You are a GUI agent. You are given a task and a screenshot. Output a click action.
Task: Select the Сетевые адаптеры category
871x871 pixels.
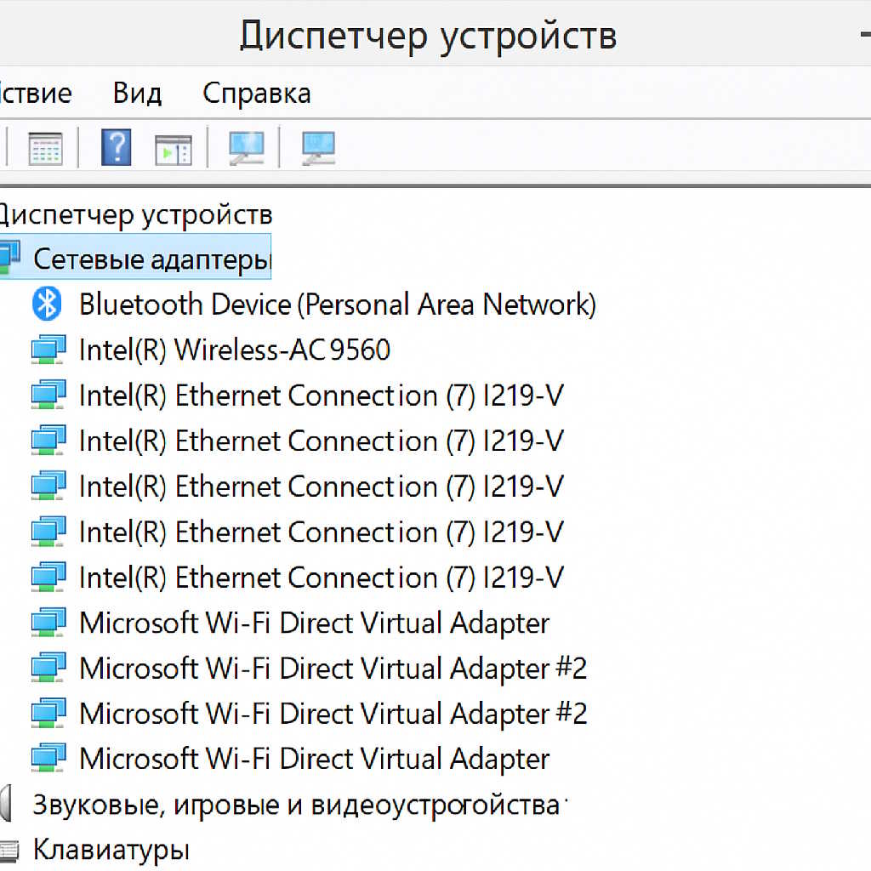point(152,259)
